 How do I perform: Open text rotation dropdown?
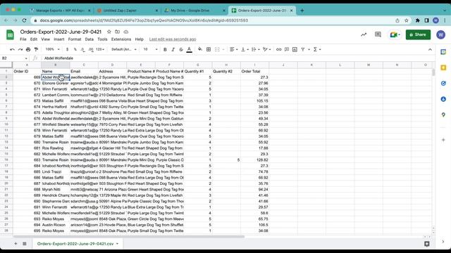(266, 49)
